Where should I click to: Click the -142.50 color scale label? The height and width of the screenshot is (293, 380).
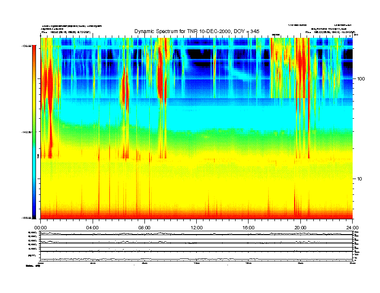coord(26,132)
